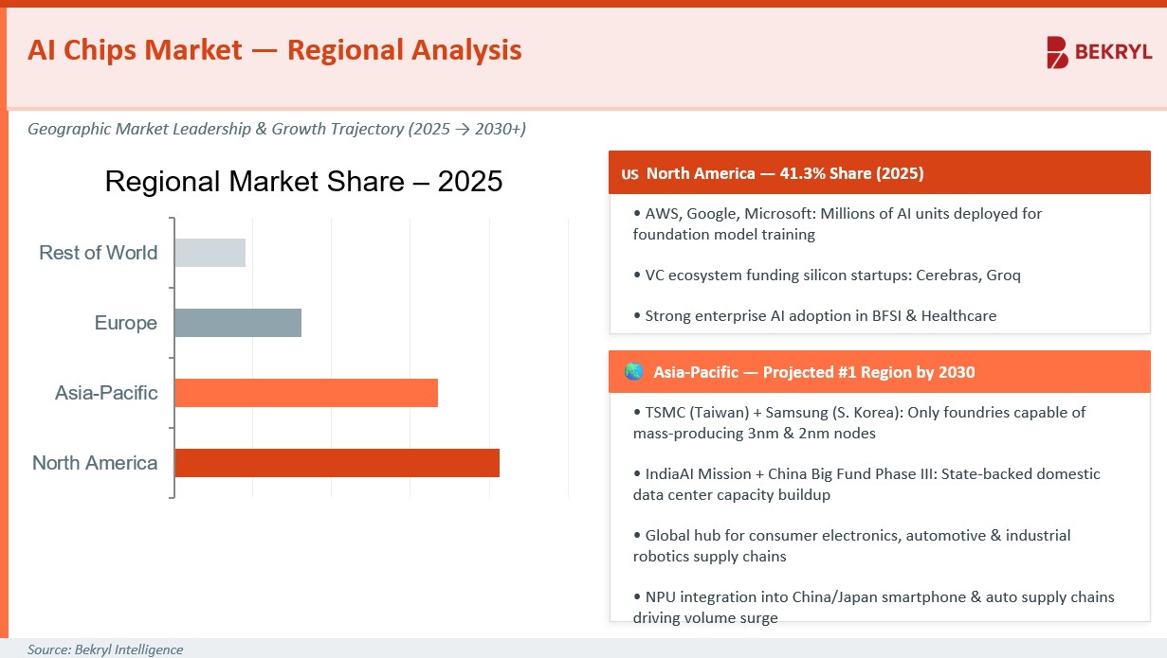1167x658 pixels.
Task: Select the Asia-Pacific orange bar
Action: (306, 393)
